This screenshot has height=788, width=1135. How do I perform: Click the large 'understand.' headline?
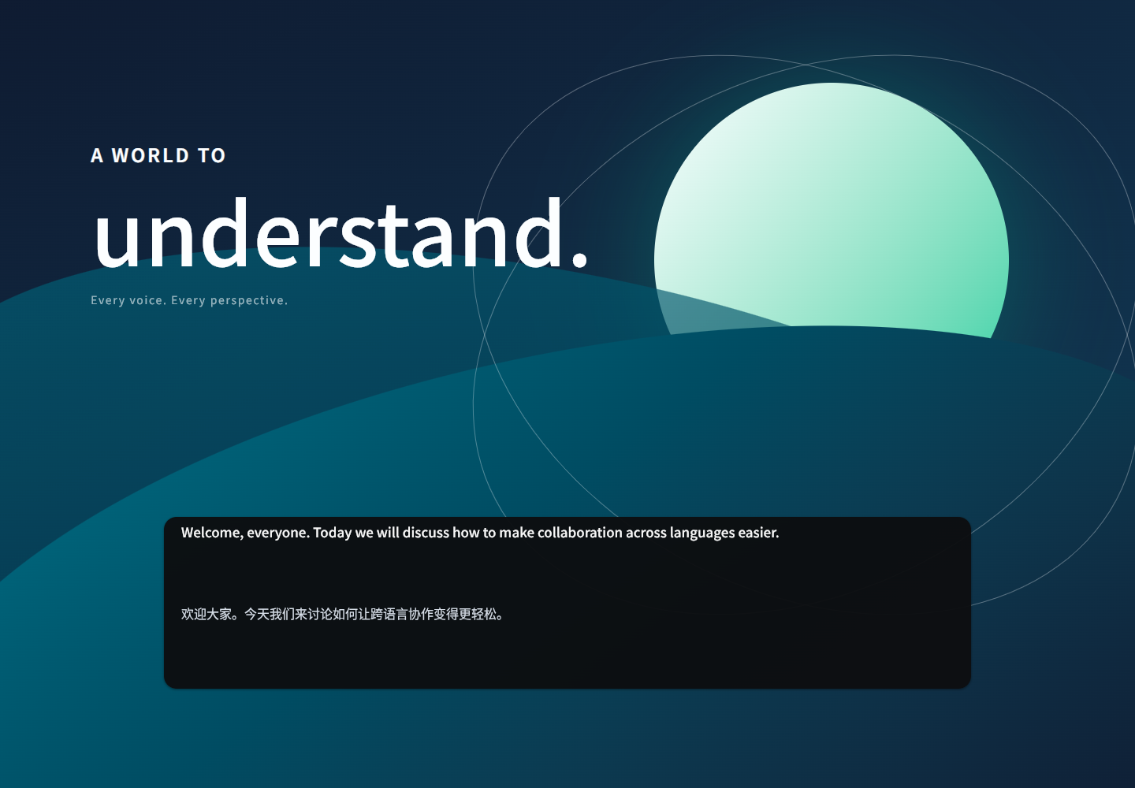(340, 233)
